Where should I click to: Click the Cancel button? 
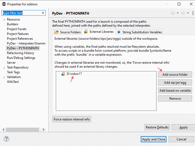[181, 139]
